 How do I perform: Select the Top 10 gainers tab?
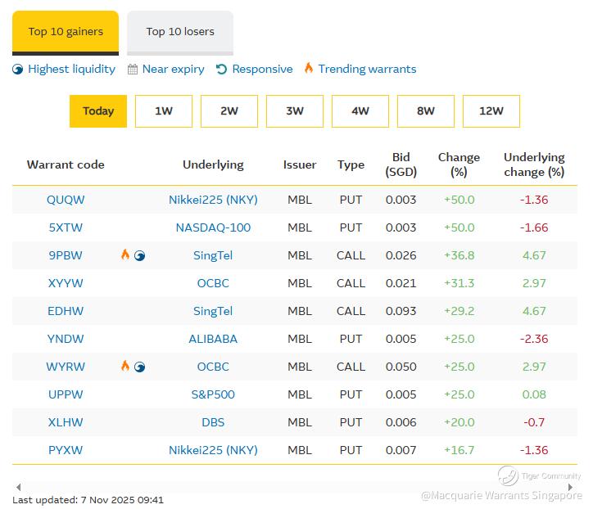click(x=66, y=32)
